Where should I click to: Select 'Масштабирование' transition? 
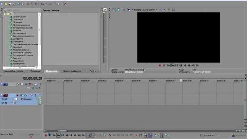click(21, 50)
